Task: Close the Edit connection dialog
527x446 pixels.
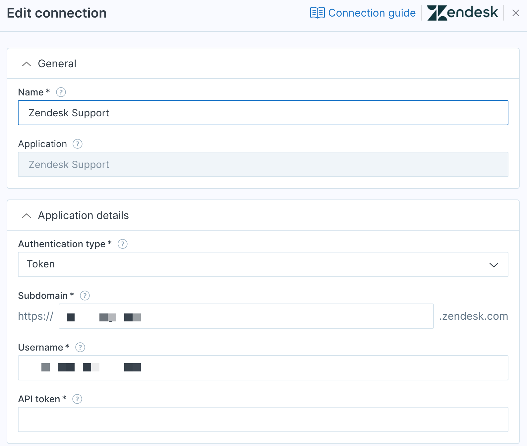Action: click(515, 13)
